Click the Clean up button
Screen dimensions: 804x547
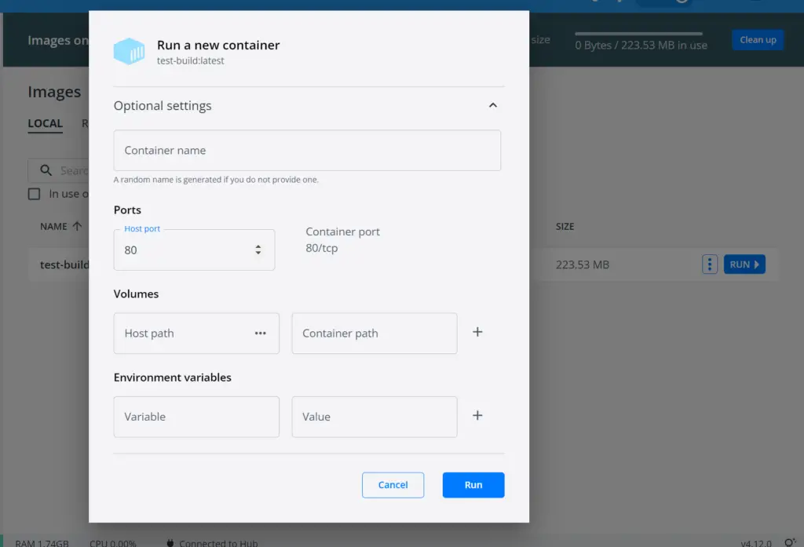pyautogui.click(x=757, y=39)
